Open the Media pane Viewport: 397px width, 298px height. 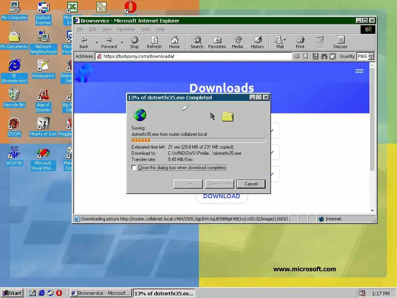click(x=237, y=42)
